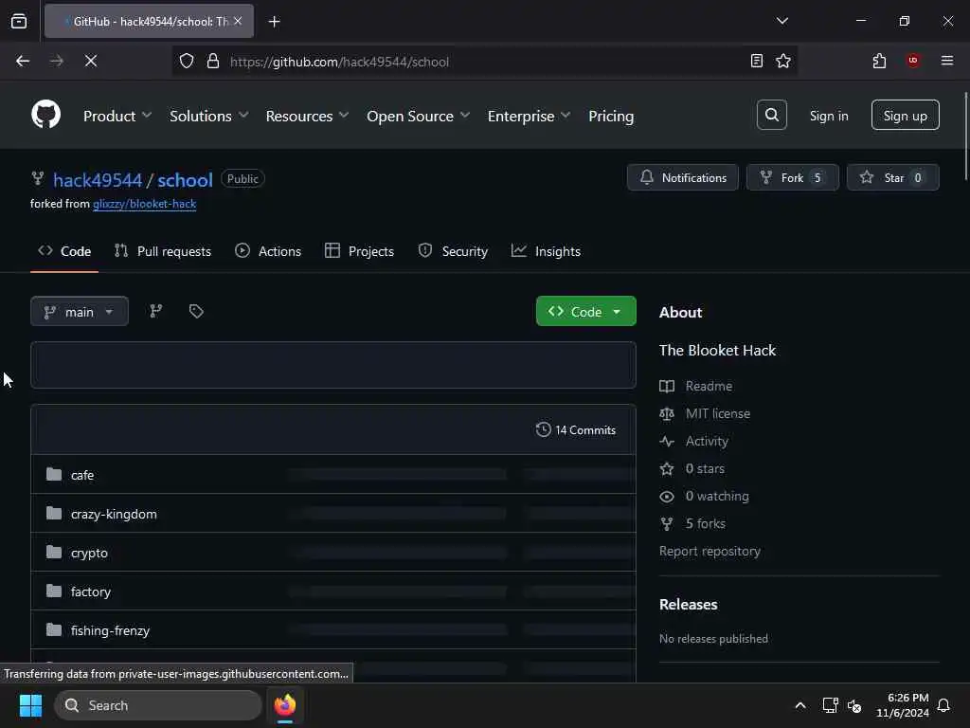Open Firefox extensions menu

pyautogui.click(x=879, y=61)
